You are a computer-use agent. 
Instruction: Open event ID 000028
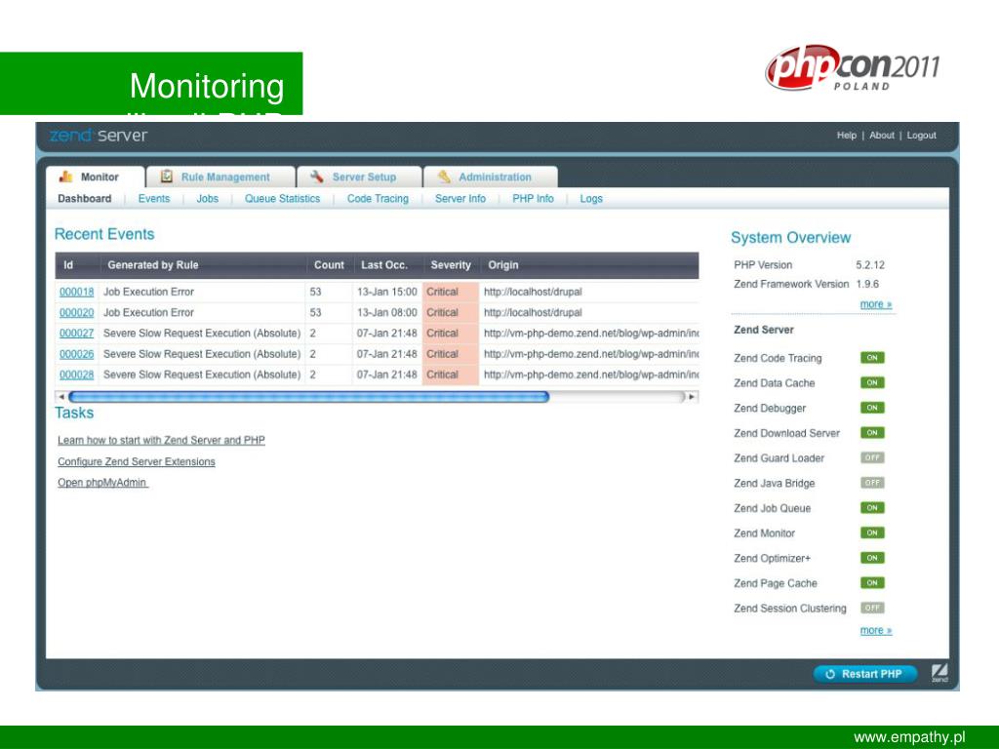76,374
